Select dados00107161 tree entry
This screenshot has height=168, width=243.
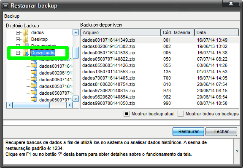click(x=56, y=66)
